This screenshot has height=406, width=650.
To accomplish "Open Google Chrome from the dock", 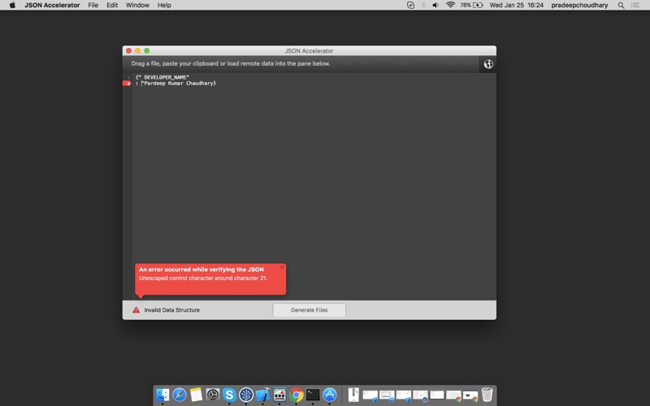I will click(x=296, y=395).
